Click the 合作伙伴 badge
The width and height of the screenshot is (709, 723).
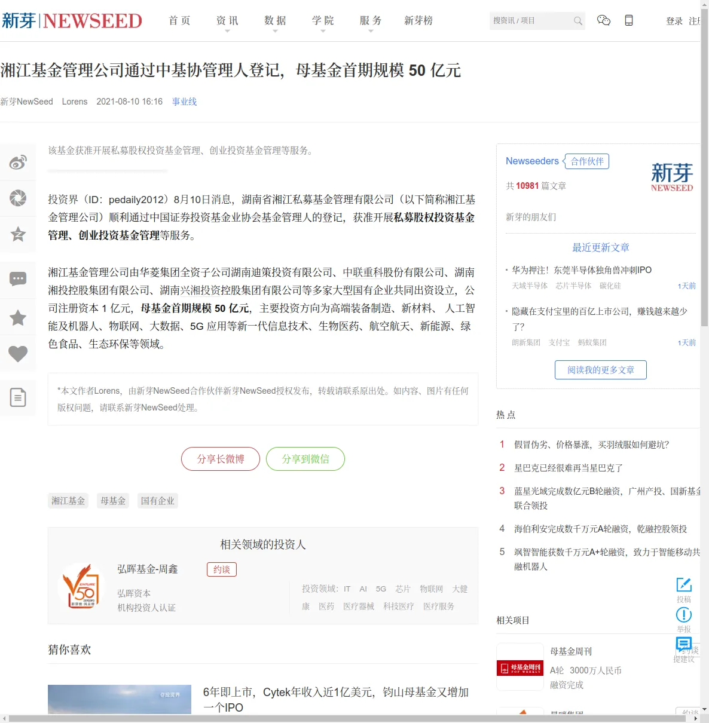(586, 161)
